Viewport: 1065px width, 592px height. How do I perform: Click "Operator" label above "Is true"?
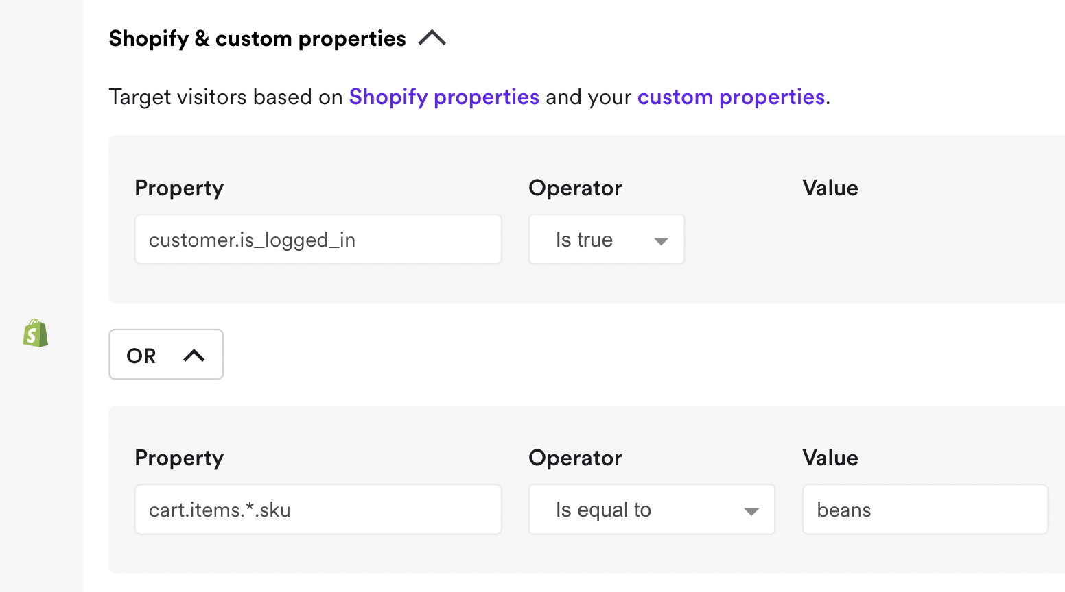pos(575,188)
